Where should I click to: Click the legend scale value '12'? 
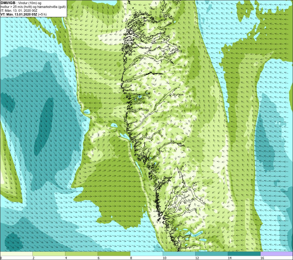197,258
